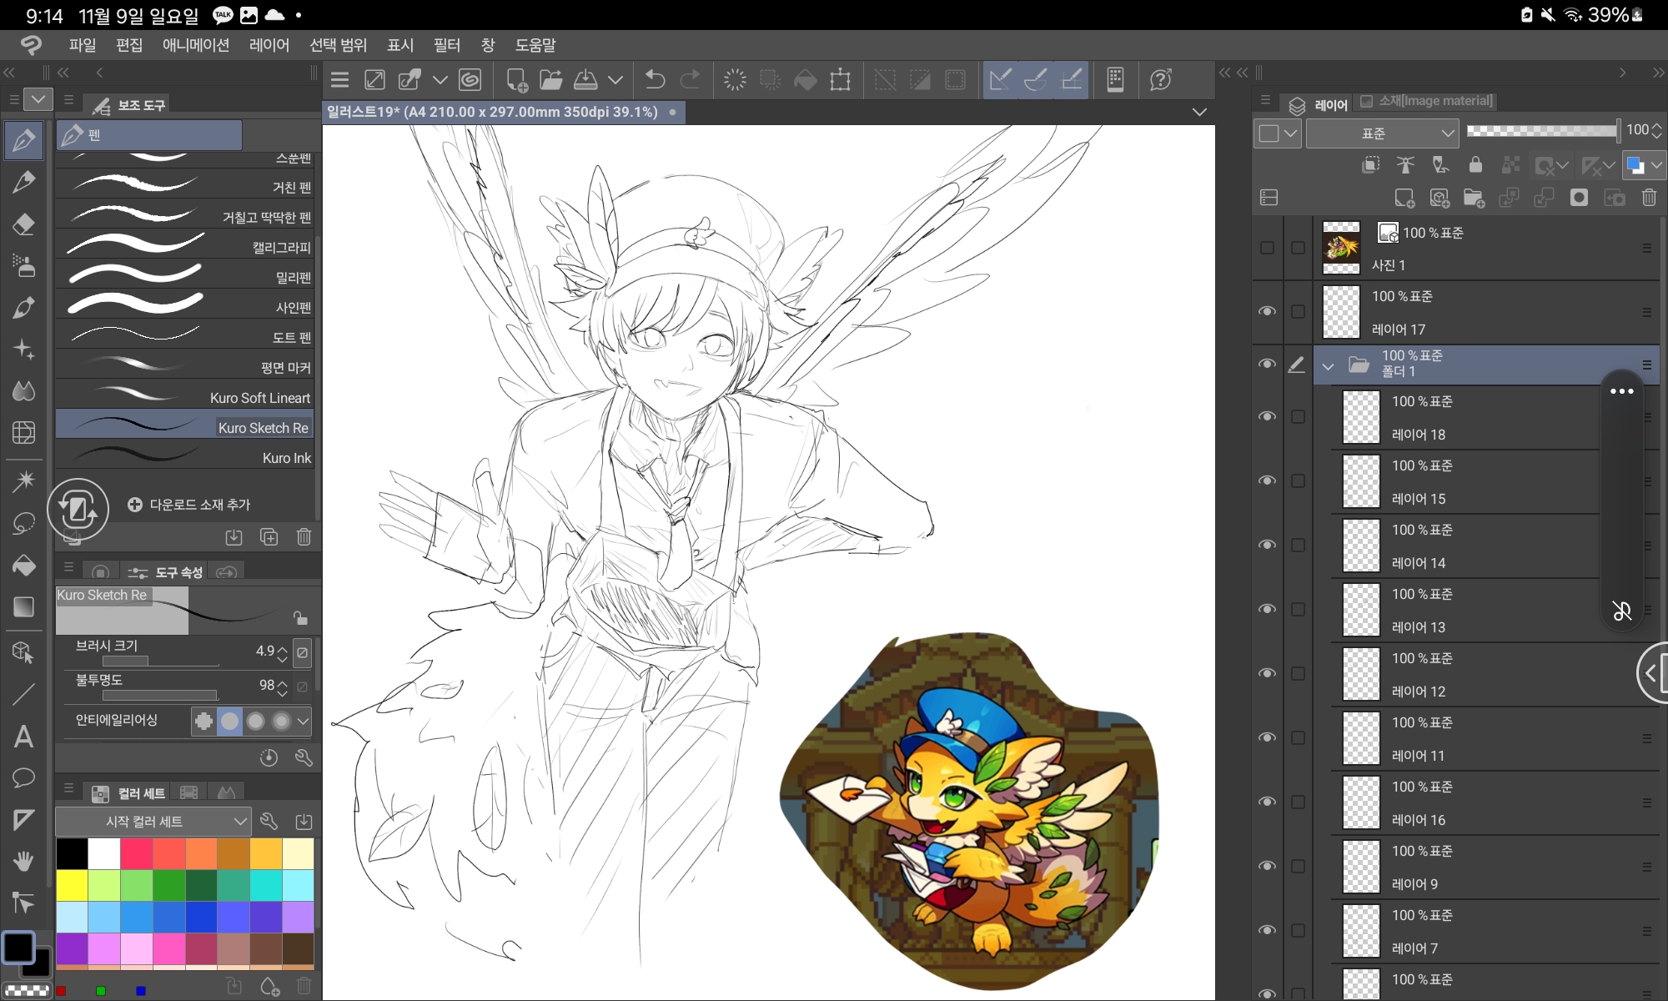Open the 표준 blending mode dropdown

(x=1381, y=133)
